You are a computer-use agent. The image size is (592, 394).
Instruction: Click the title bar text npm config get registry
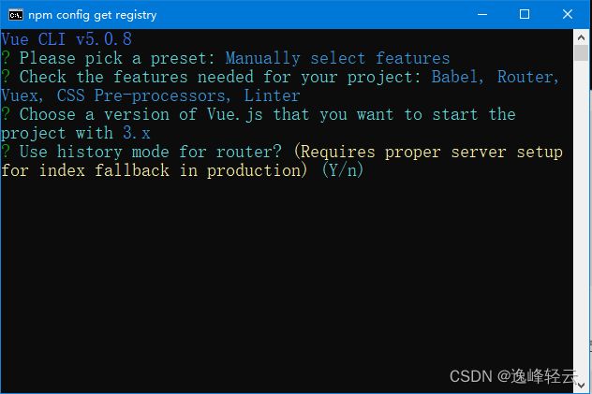(93, 15)
